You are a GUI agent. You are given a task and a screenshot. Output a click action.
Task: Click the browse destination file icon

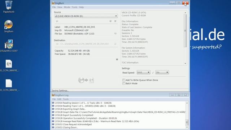coord(115,44)
